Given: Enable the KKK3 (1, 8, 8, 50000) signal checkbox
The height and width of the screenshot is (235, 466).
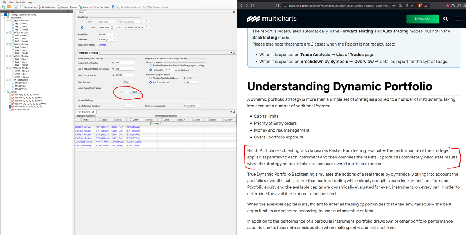Looking at the screenshot, I should (10, 95).
